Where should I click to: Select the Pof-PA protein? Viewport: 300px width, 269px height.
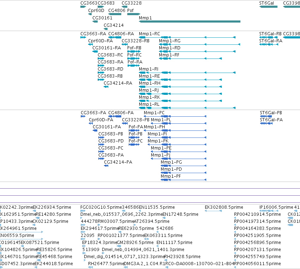click(134, 130)
